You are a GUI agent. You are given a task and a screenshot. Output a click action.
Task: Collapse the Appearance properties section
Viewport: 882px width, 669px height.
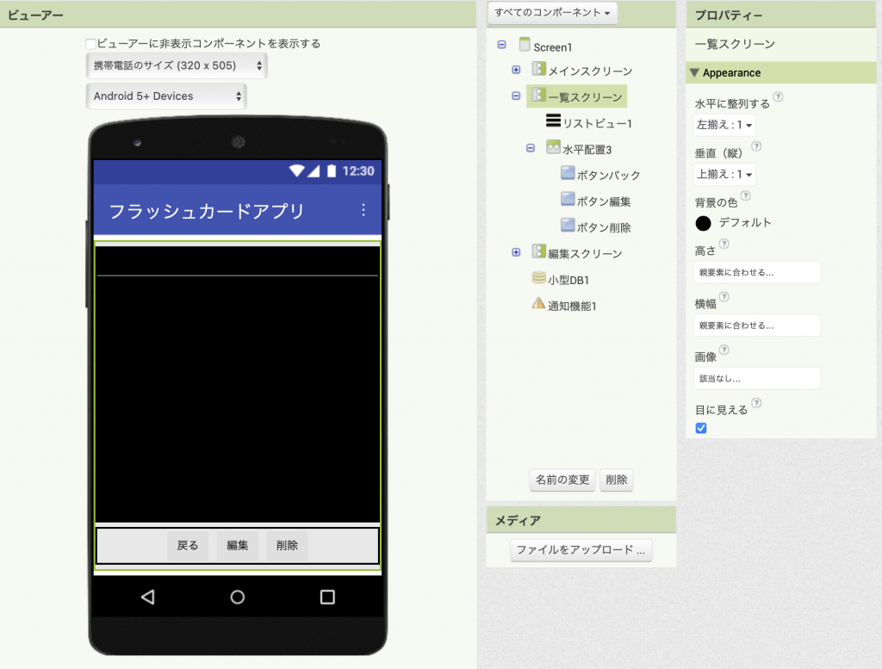694,73
